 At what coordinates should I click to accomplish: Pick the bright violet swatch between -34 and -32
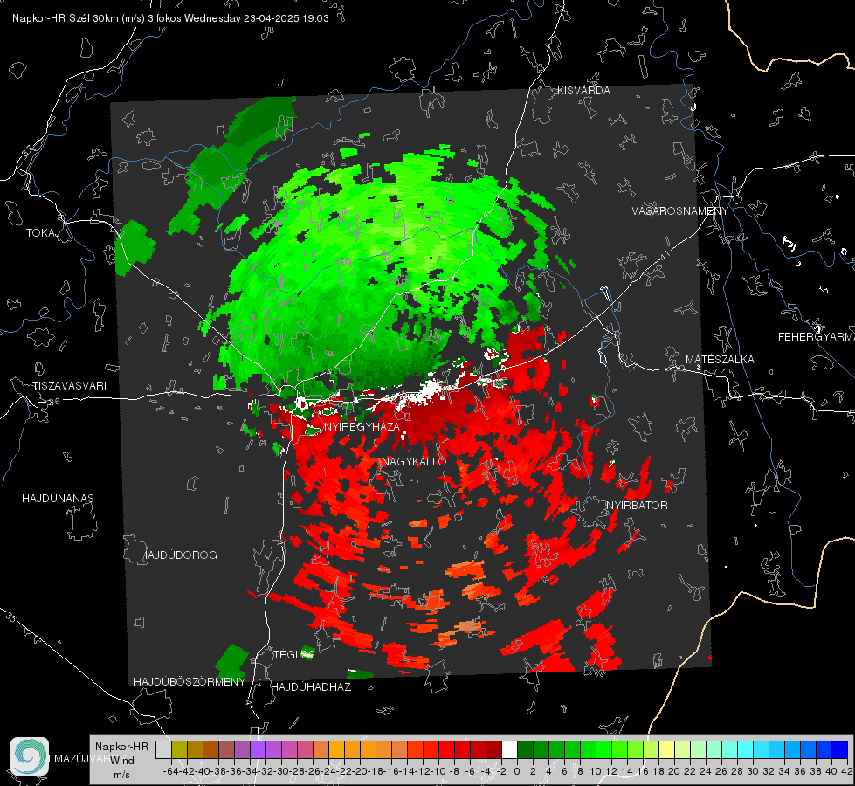[x=258, y=749]
